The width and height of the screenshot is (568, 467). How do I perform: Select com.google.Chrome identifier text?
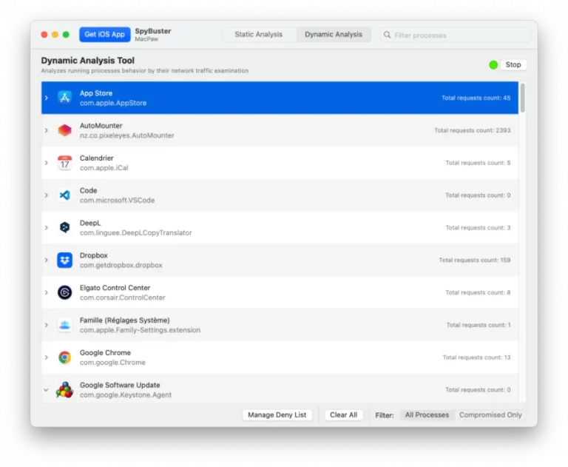(112, 363)
